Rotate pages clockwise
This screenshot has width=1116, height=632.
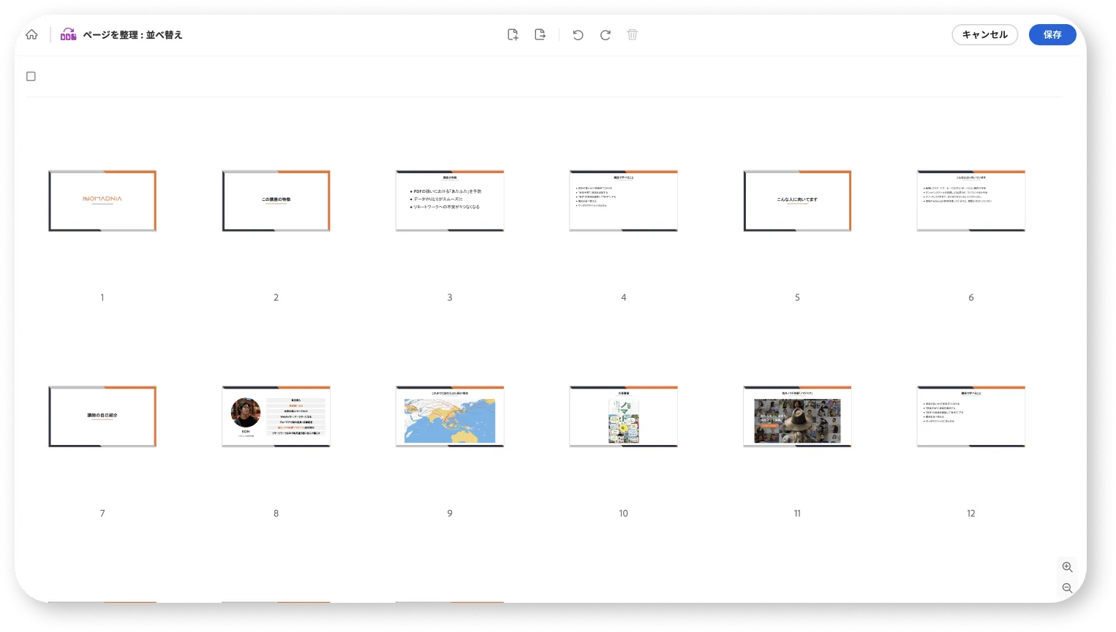tap(606, 34)
